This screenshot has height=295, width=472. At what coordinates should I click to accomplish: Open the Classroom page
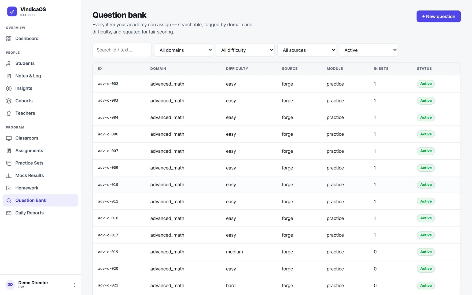click(40, 138)
